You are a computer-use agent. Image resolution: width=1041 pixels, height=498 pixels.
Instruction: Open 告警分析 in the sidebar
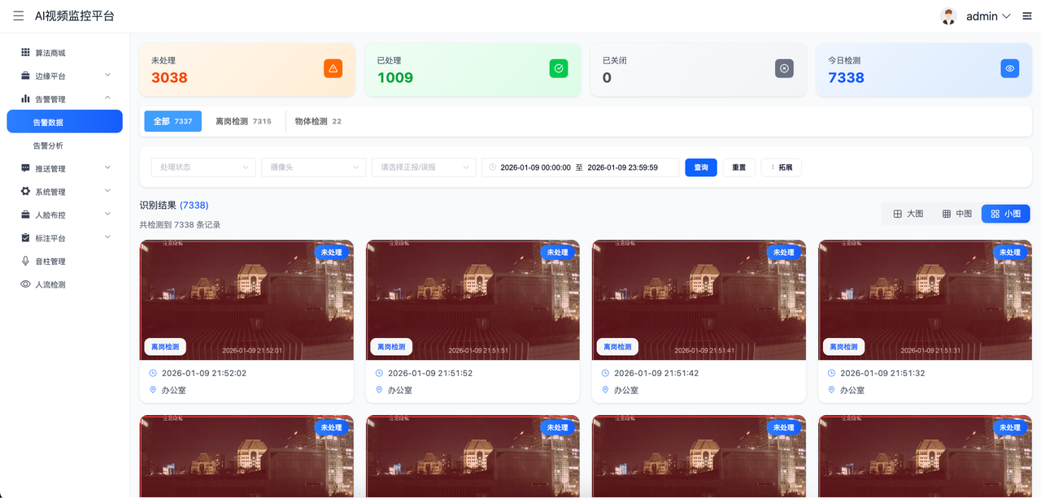64,145
